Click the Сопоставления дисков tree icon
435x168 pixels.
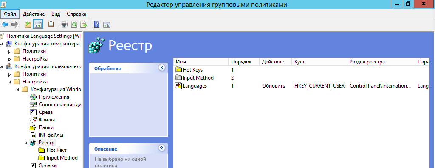(33, 105)
